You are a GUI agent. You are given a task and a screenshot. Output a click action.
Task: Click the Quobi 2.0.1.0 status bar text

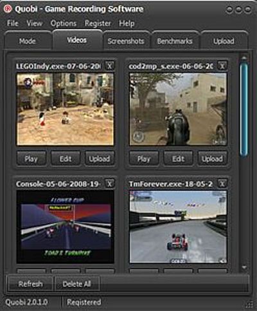coord(26,302)
